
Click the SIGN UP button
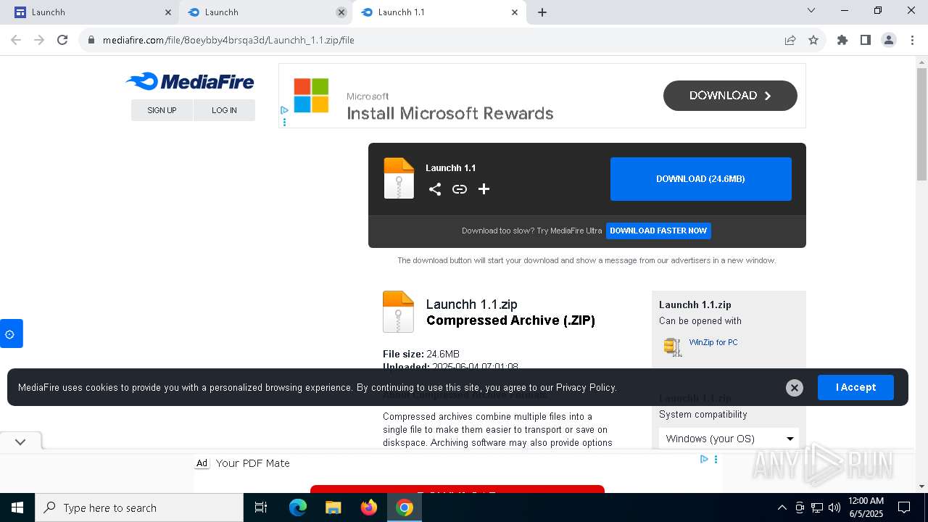[x=162, y=110]
